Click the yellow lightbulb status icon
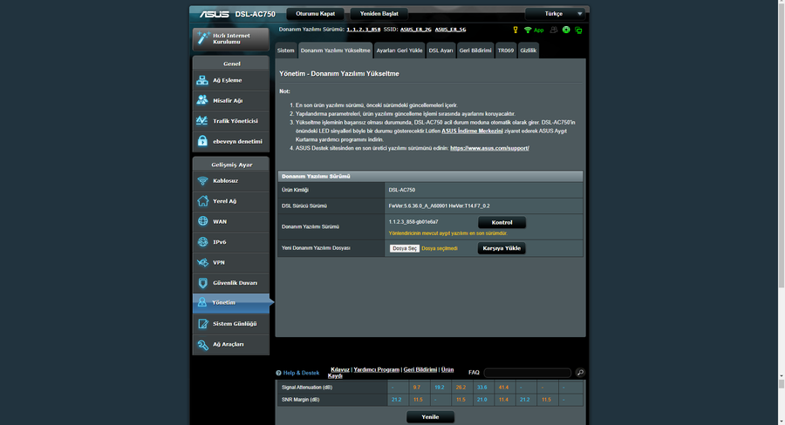 (x=515, y=30)
